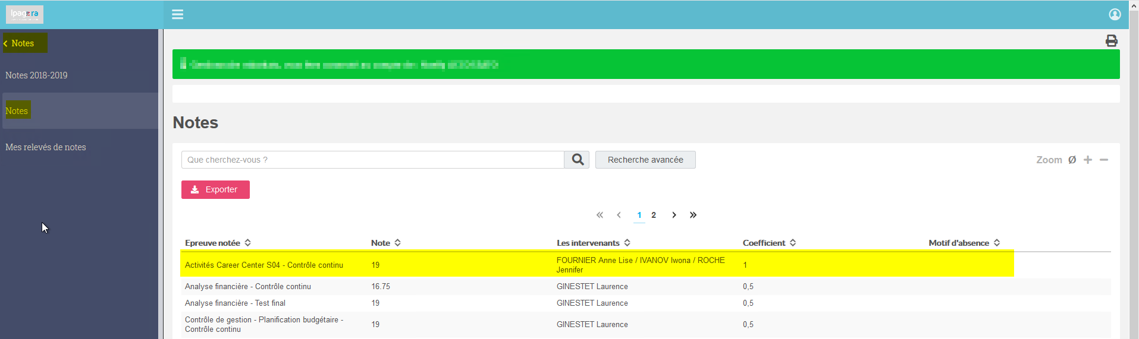The height and width of the screenshot is (339, 1139).
Task: Go to the first page of results
Action: [600, 215]
